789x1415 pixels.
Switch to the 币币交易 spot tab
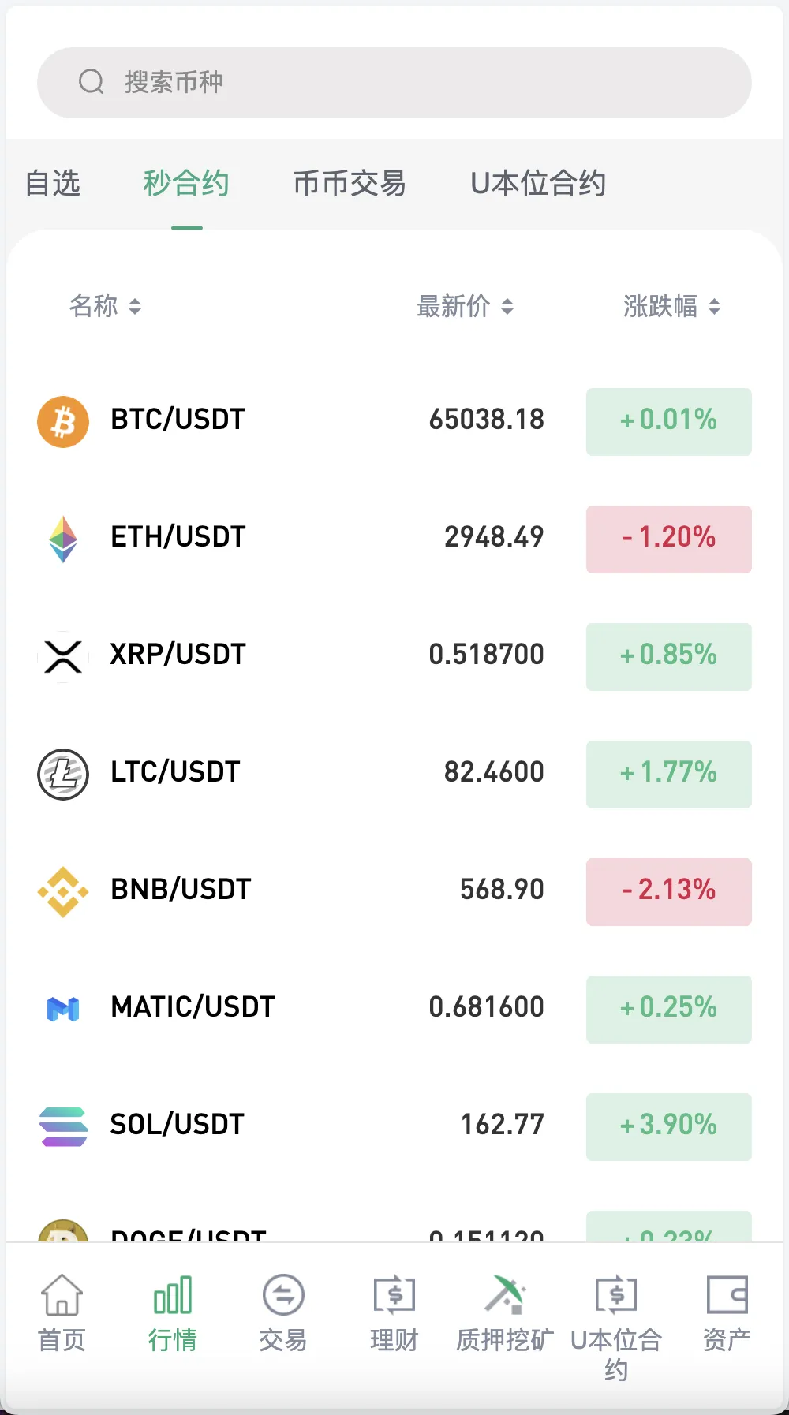350,183
